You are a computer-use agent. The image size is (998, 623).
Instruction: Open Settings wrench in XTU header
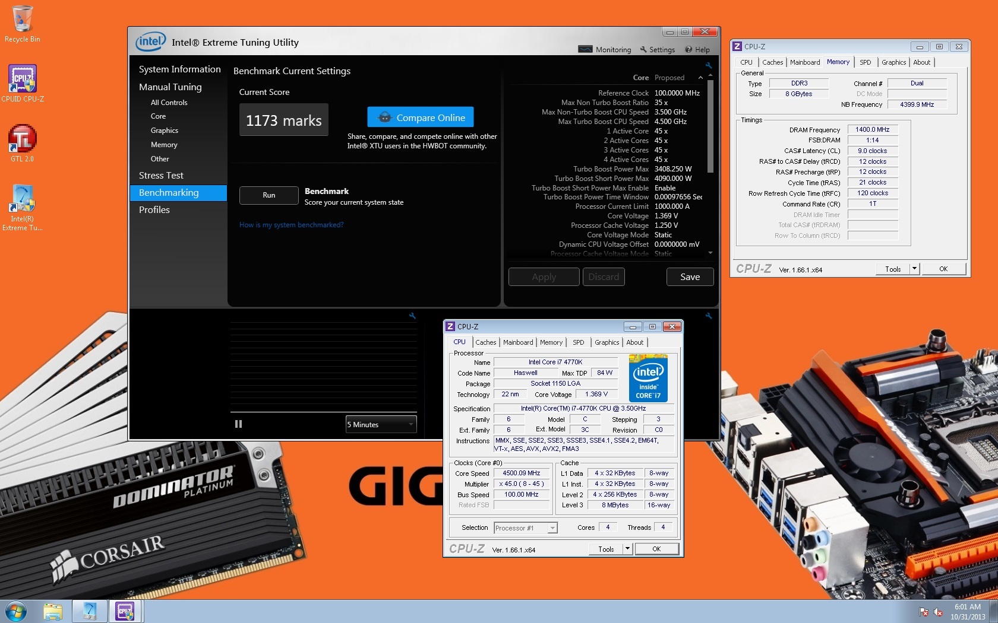click(x=657, y=50)
